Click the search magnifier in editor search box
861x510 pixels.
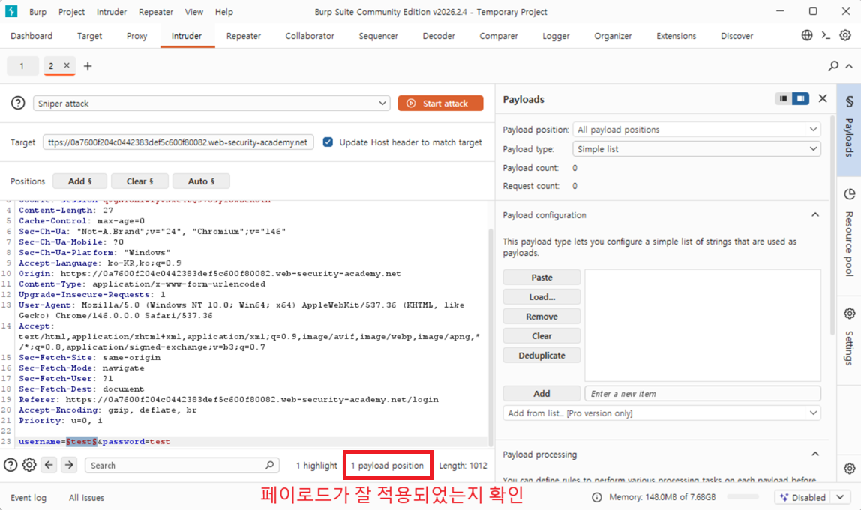pyautogui.click(x=269, y=465)
